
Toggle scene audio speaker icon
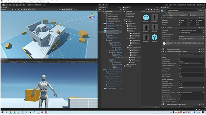click(x=21, y=9)
